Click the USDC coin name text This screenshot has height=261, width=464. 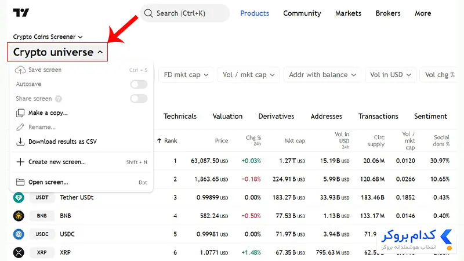[67, 234]
